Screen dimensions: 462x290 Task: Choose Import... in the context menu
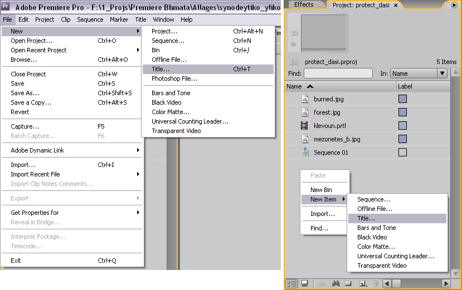324,214
